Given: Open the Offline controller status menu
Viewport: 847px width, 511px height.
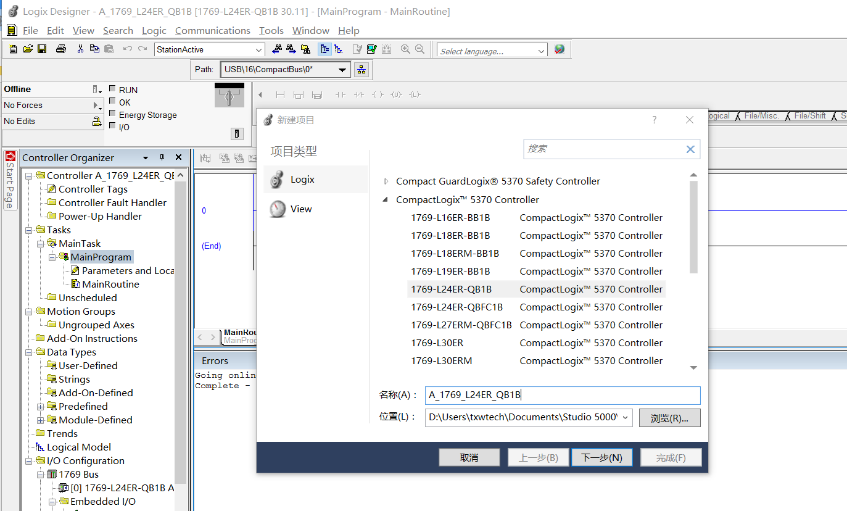Looking at the screenshot, I should click(96, 89).
